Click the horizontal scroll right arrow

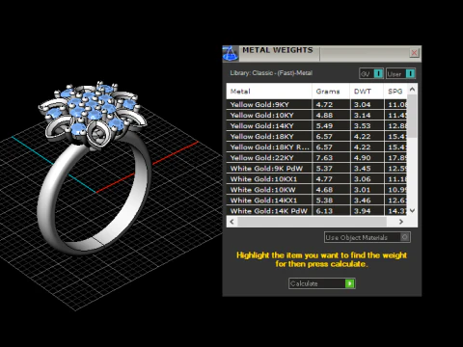point(401,222)
